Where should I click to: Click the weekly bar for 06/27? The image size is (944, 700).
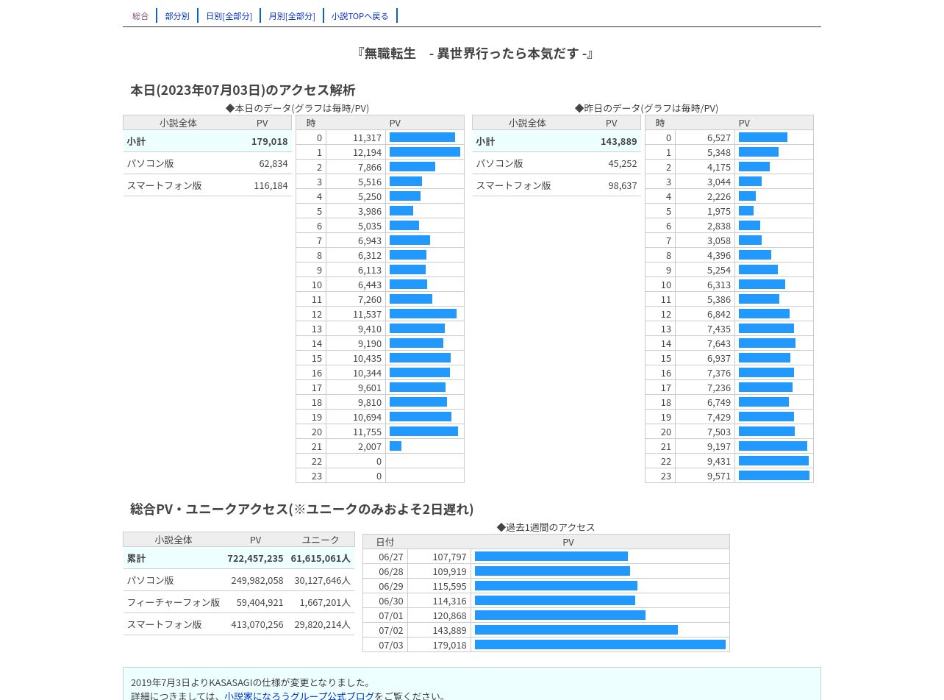point(551,557)
